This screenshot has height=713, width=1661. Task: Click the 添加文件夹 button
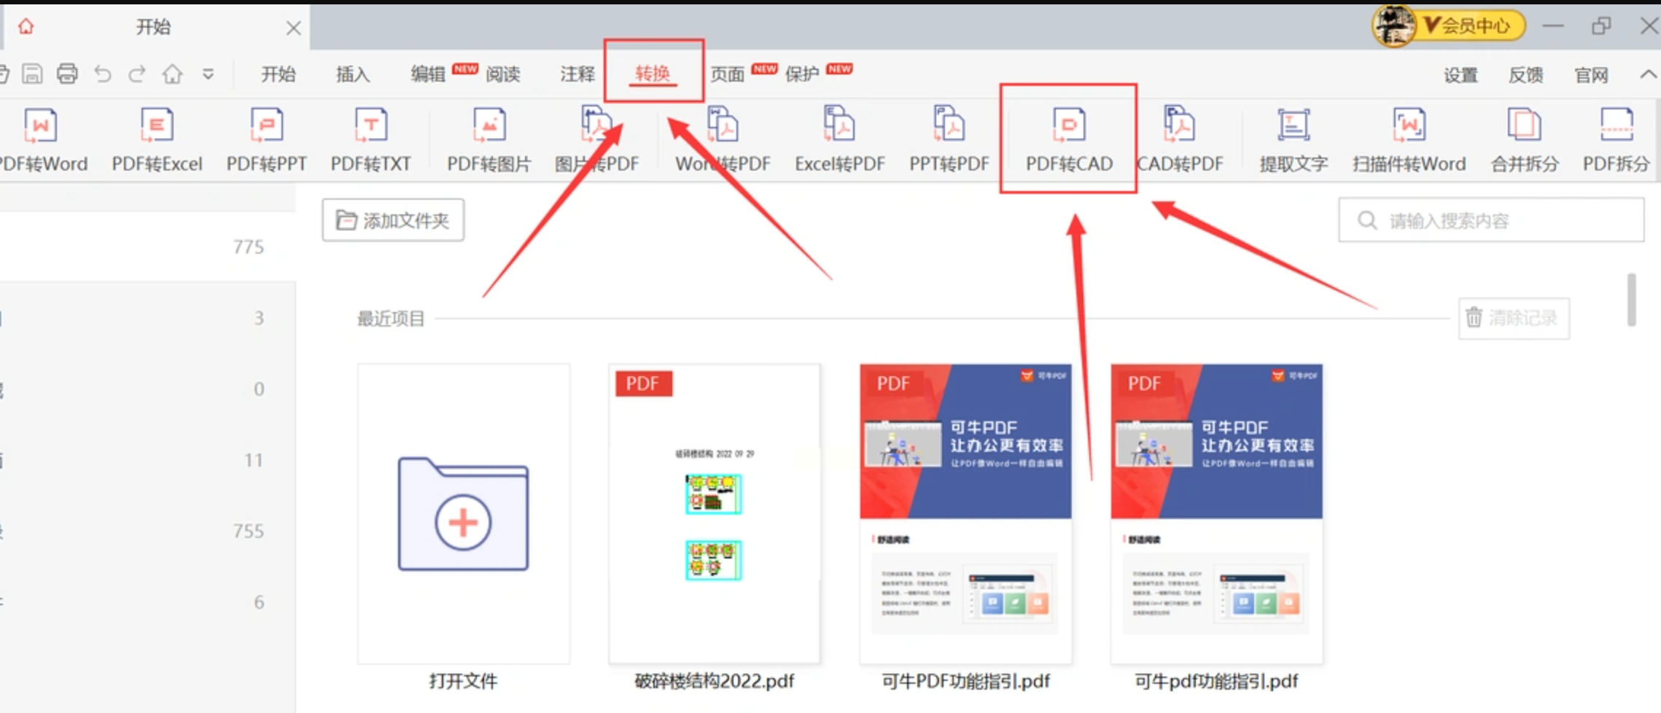[393, 220]
